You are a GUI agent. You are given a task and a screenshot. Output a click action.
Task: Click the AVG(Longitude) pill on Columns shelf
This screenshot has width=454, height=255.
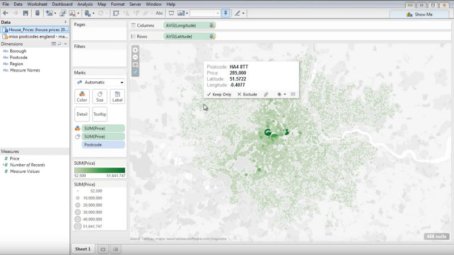(190, 26)
